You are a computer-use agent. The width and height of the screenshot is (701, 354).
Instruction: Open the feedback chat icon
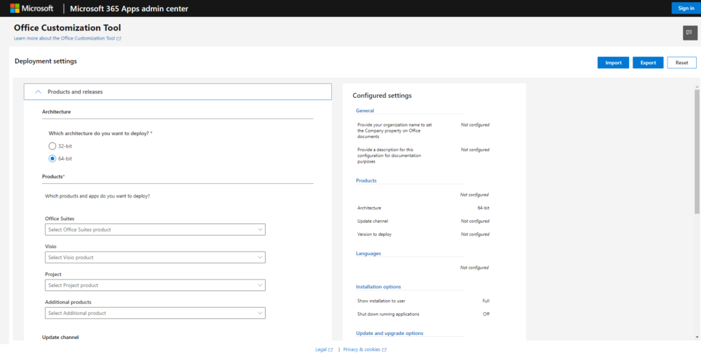coord(690,33)
